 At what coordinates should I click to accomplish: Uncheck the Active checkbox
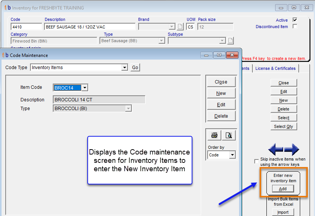point(295,20)
